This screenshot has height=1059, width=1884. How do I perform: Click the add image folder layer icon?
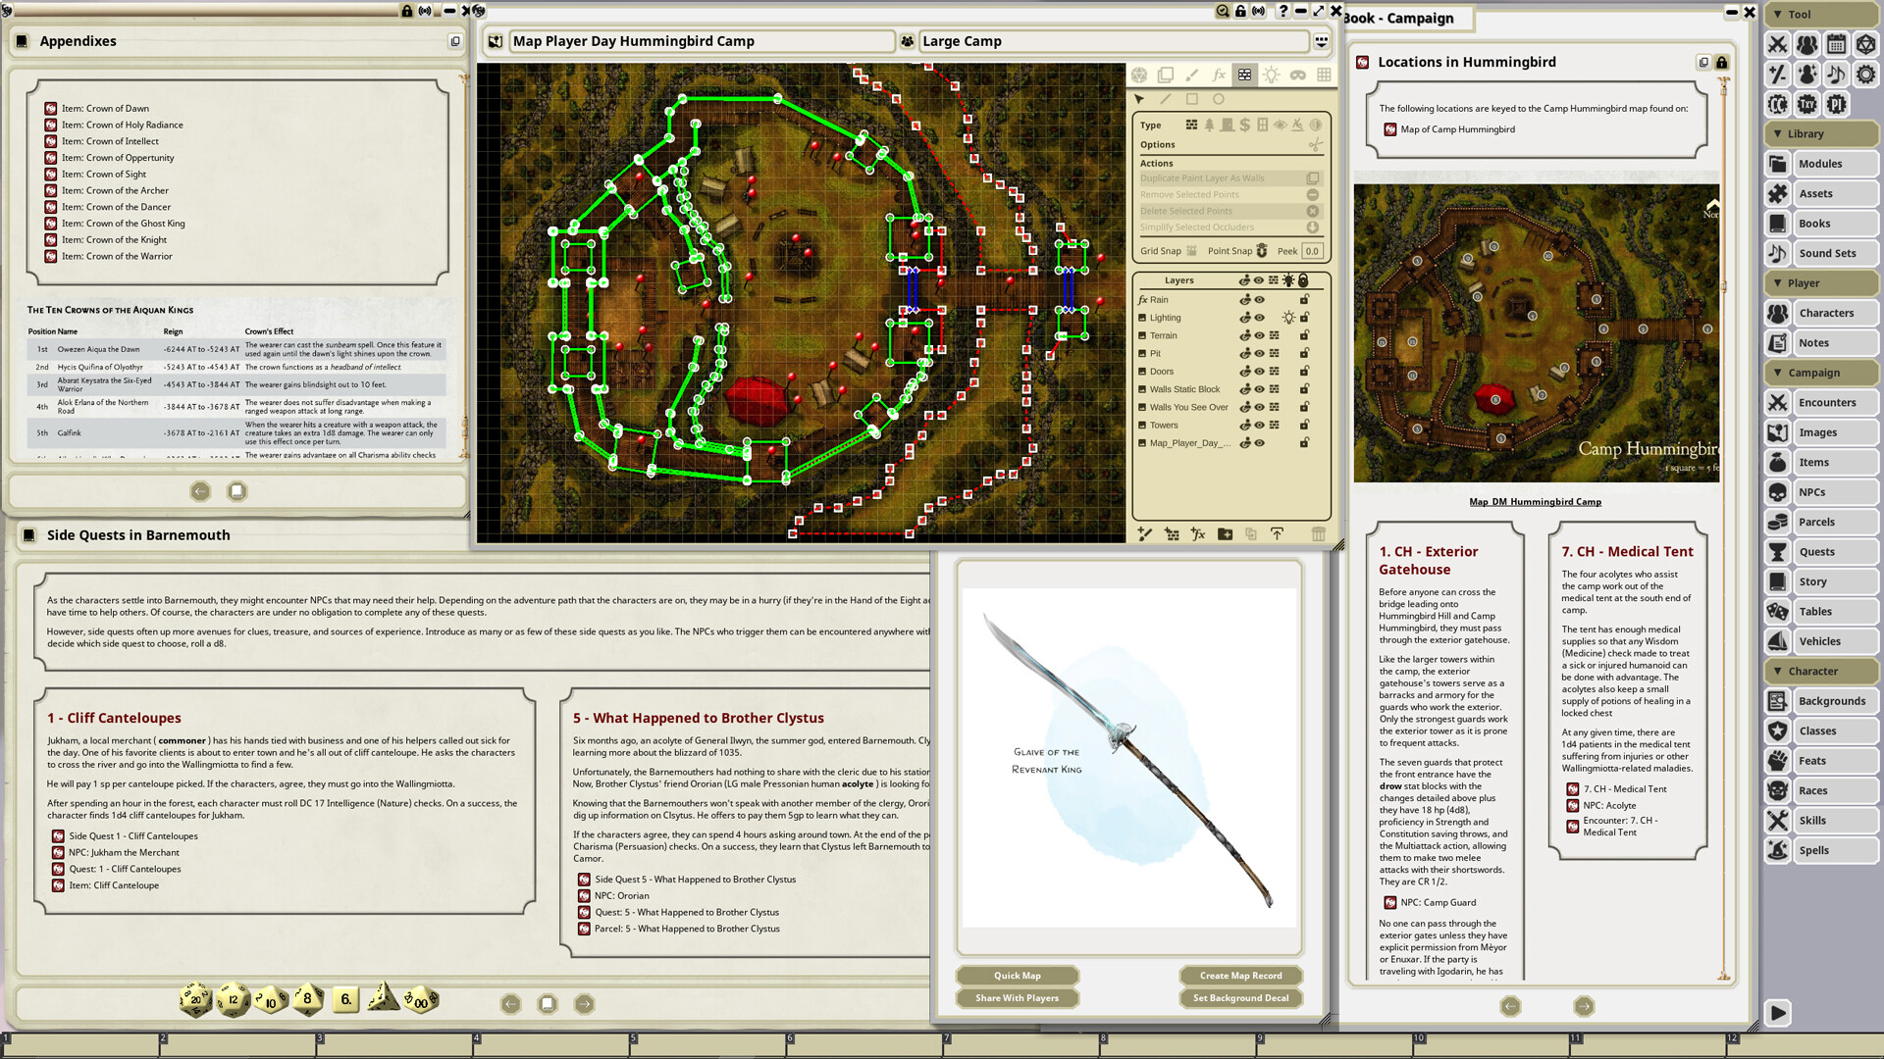(1225, 534)
